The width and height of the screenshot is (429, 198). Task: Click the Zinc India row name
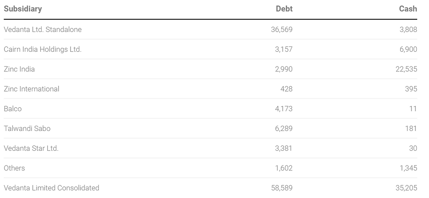coord(19,69)
